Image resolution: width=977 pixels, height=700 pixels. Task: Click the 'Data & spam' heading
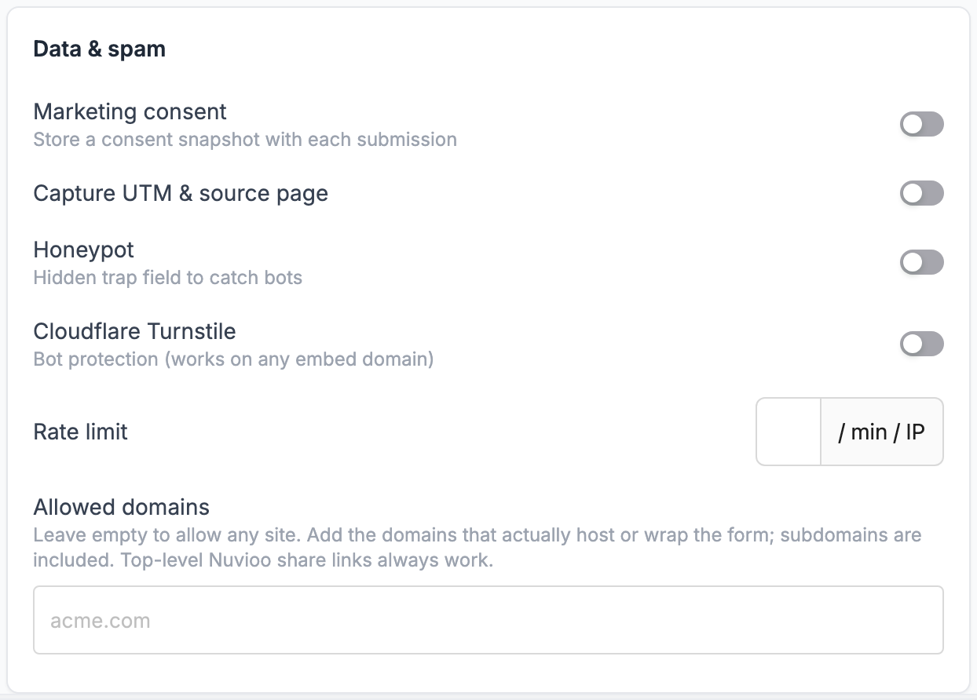click(99, 49)
